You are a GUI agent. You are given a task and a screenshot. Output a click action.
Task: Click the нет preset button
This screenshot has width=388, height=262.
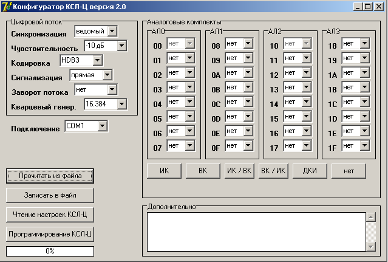tap(349, 171)
